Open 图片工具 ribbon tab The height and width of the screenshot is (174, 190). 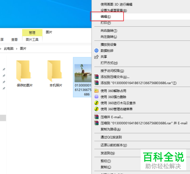click(32, 40)
